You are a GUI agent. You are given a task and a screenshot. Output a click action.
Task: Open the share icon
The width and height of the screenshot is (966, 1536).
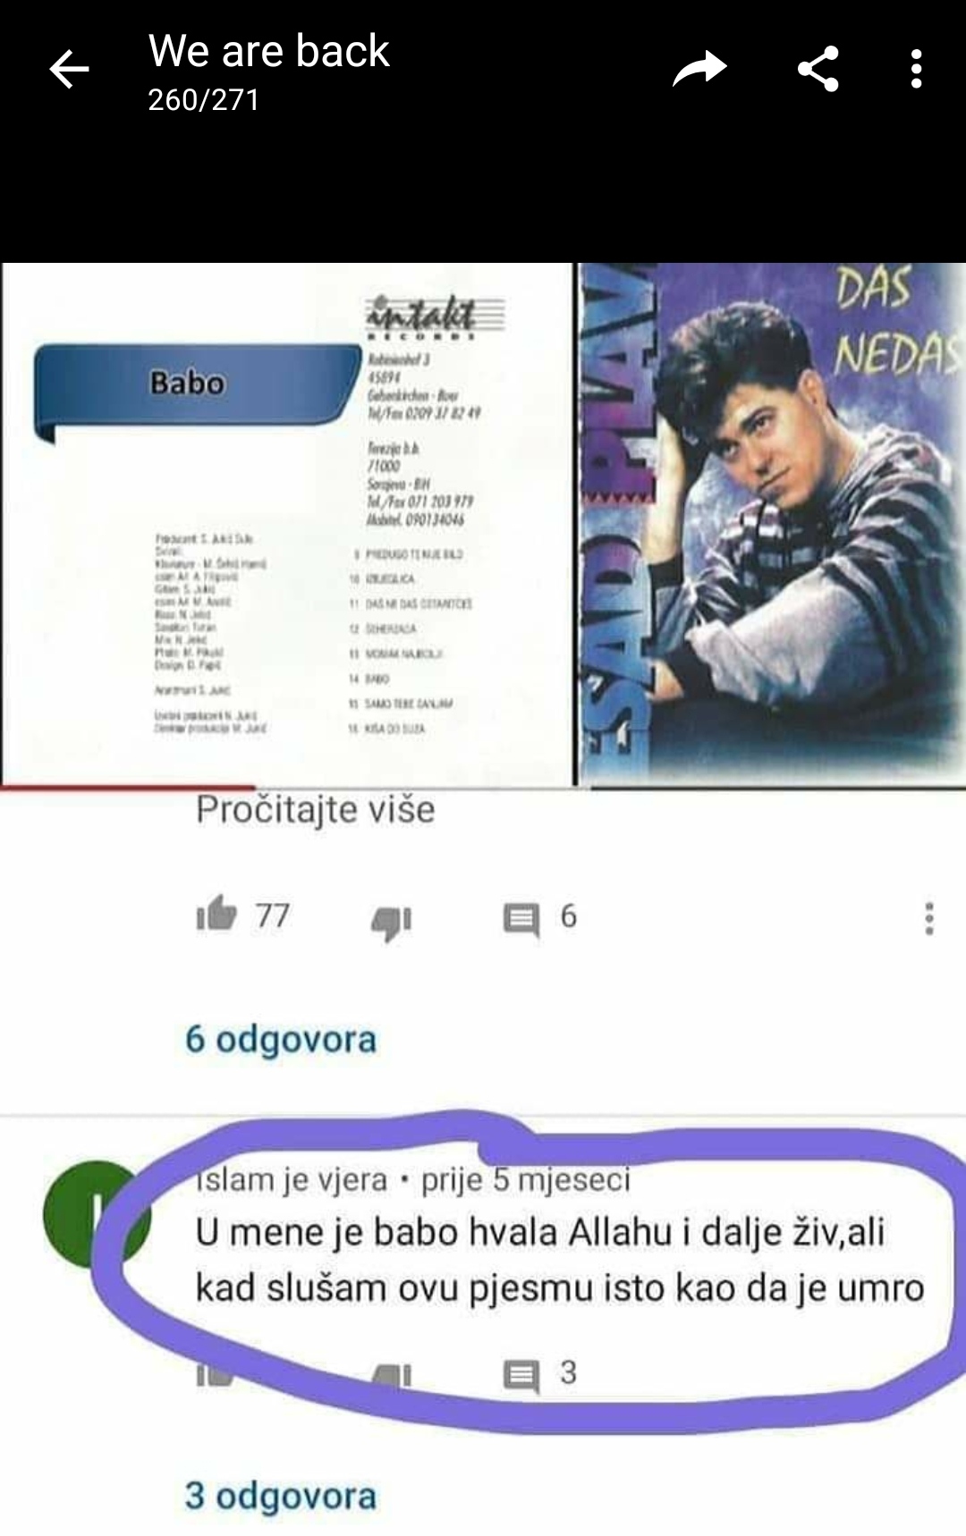click(x=818, y=69)
